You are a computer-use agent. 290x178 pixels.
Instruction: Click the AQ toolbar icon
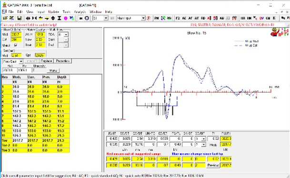pos(222,18)
